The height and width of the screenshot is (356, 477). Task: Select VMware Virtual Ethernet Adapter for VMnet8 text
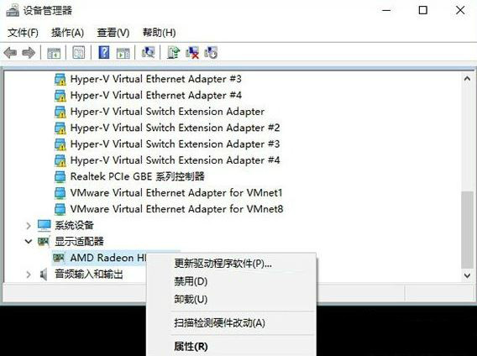(x=176, y=209)
